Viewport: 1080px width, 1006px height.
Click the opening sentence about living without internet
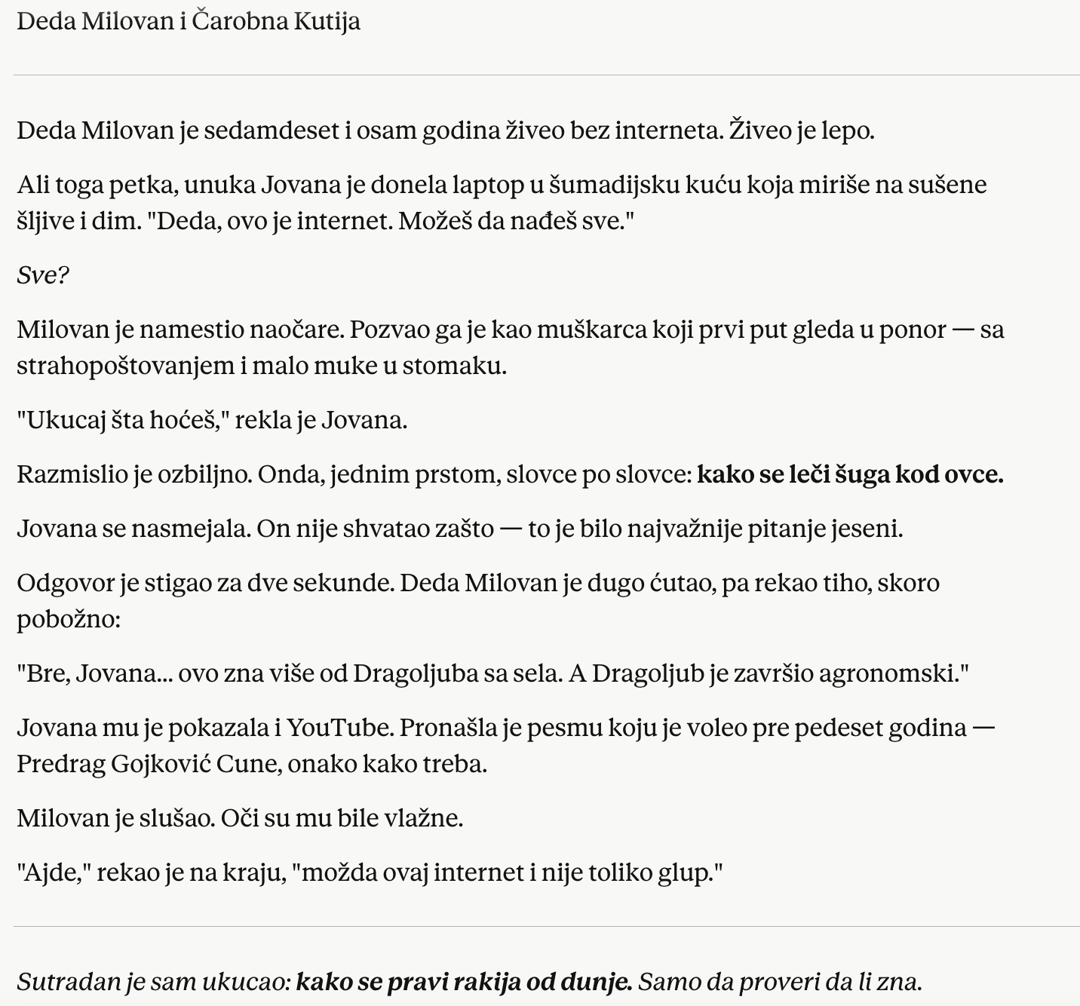[371, 130]
